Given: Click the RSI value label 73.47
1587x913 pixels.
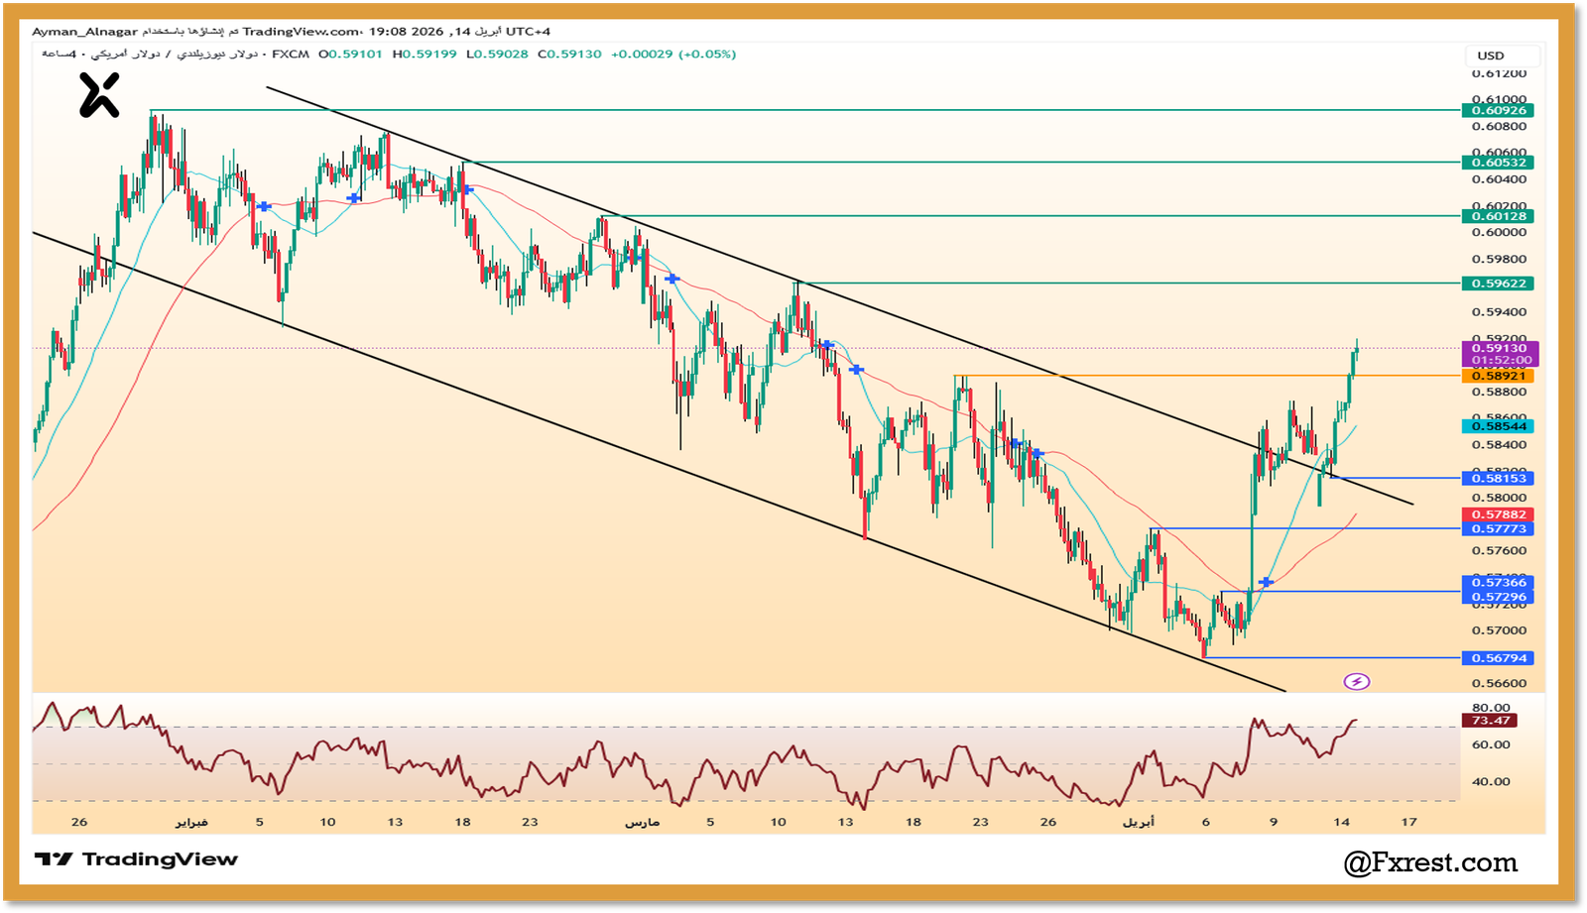Looking at the screenshot, I should [1490, 721].
